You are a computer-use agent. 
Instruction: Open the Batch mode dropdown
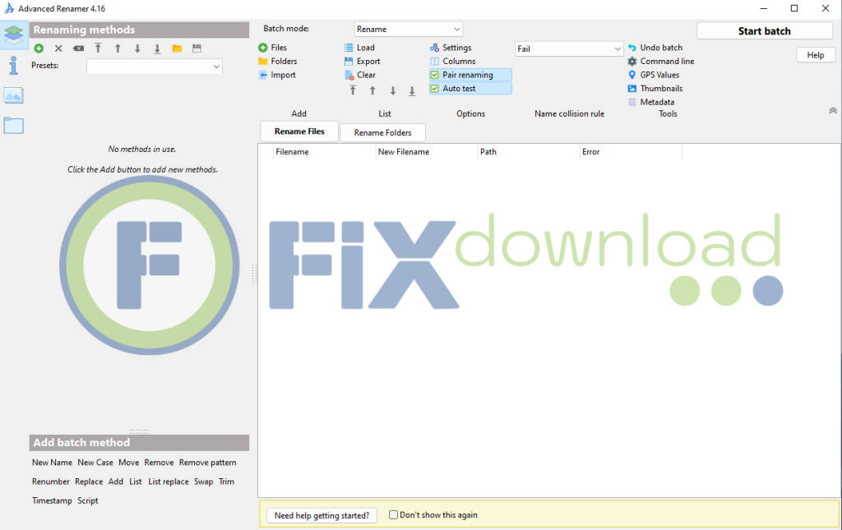point(409,29)
